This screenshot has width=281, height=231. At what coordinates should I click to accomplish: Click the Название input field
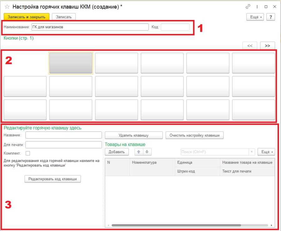[x=64, y=135]
